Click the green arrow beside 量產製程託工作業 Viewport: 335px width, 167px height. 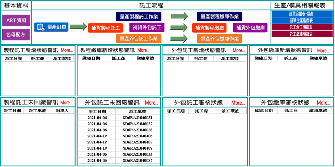(179, 16)
